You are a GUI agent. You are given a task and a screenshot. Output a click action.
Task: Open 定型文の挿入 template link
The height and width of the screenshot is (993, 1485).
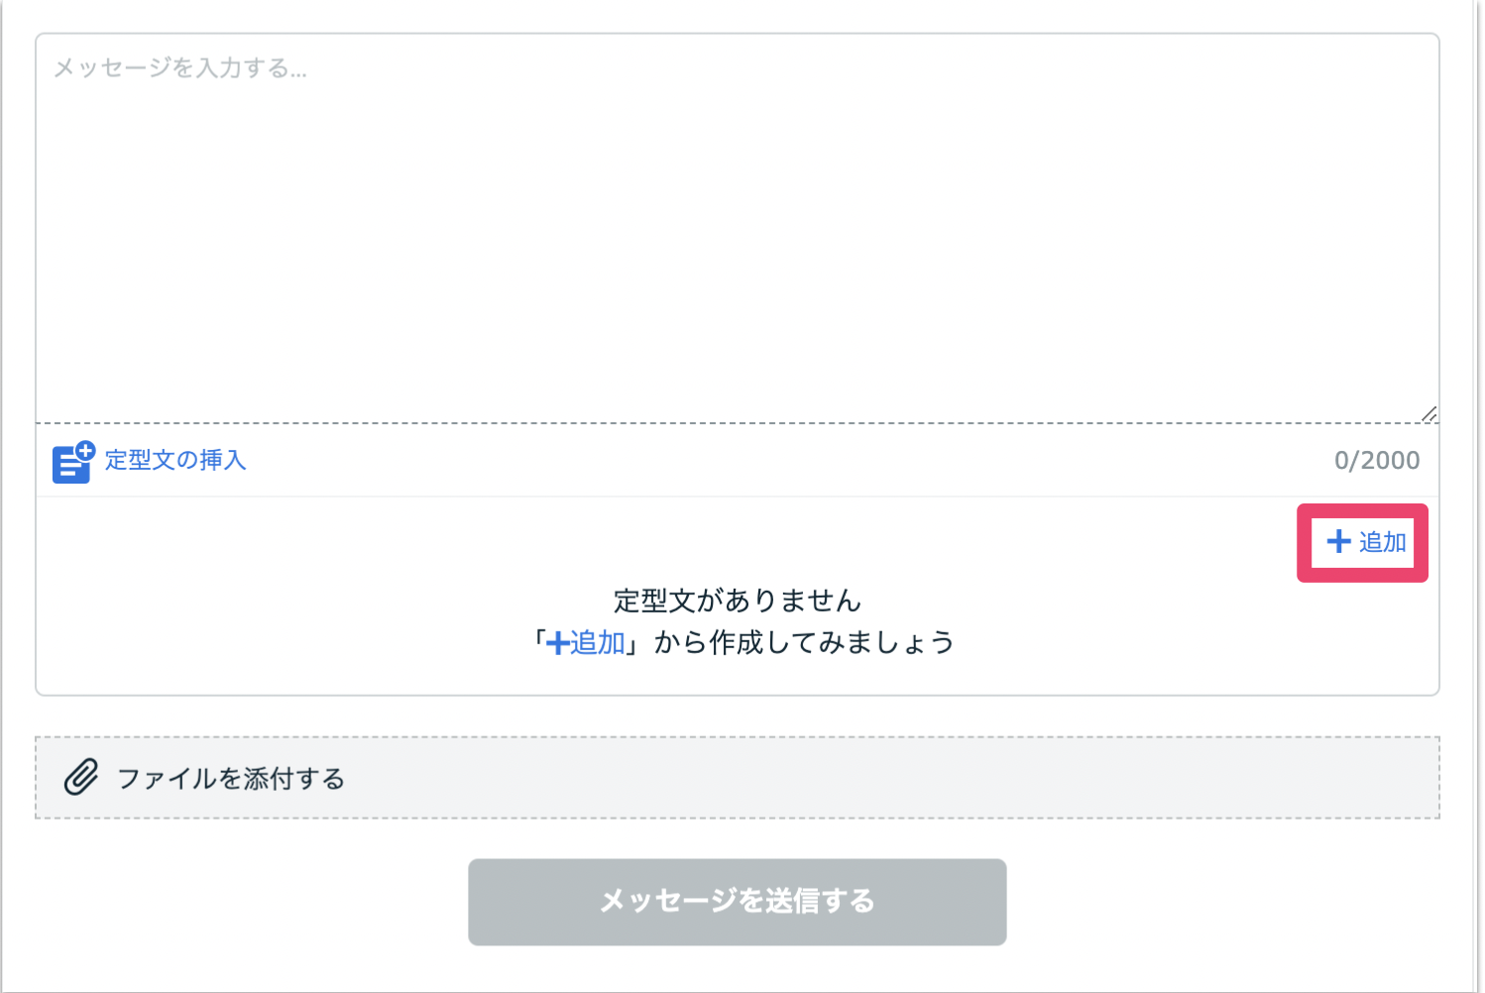(175, 460)
